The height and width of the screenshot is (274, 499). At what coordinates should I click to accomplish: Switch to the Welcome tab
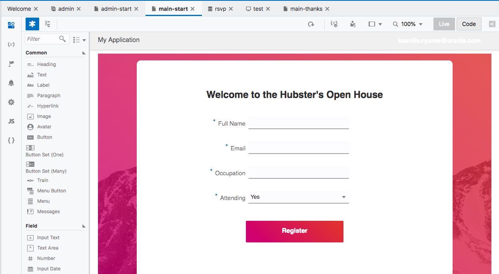[19, 9]
